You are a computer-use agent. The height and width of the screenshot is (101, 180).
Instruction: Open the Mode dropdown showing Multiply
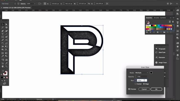coord(142,73)
